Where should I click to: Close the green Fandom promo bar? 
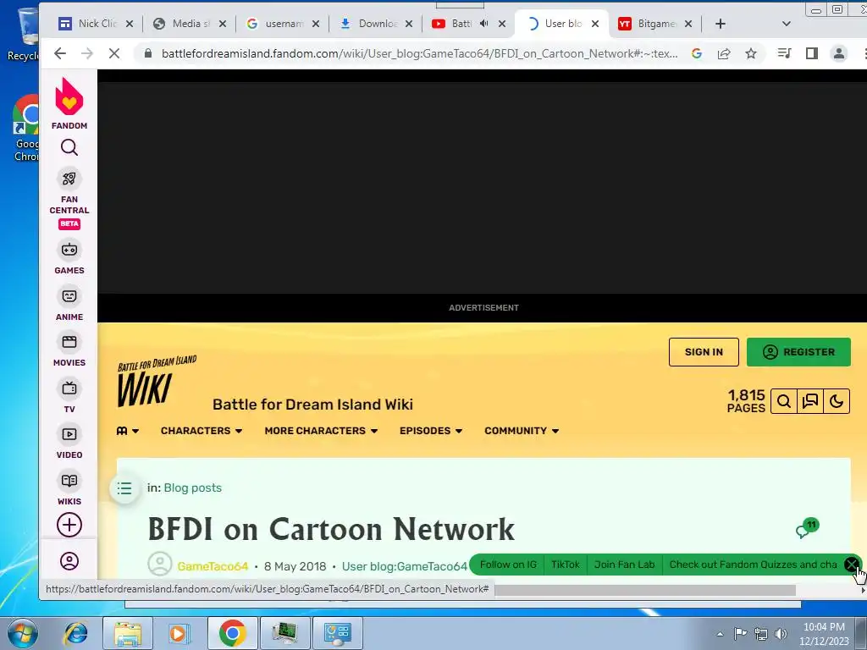852,565
